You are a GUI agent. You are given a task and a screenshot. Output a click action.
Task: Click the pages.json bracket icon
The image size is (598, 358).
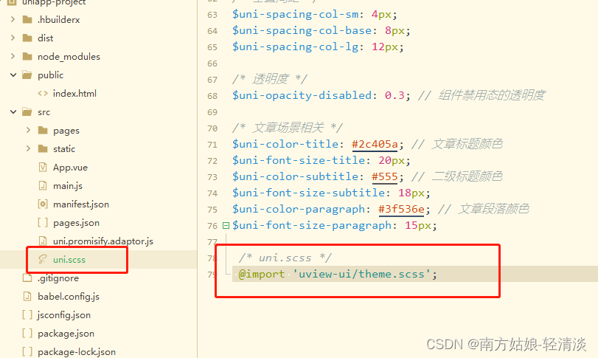[x=43, y=222]
